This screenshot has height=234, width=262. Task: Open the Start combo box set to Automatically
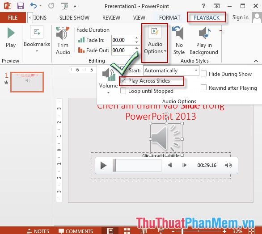coord(171,71)
